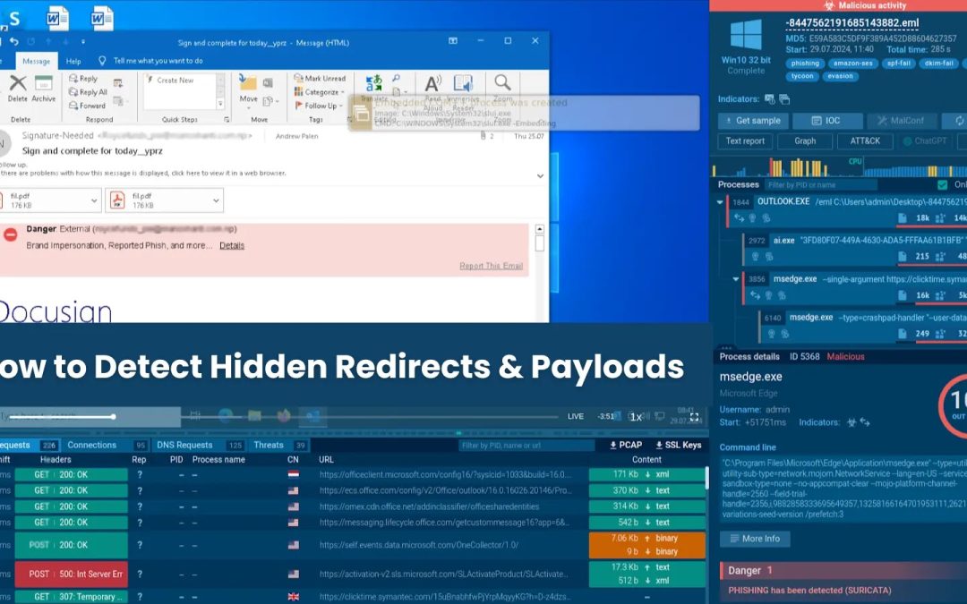Open the Quick Steps dialog launcher
The width and height of the screenshot is (967, 604).
tap(227, 120)
